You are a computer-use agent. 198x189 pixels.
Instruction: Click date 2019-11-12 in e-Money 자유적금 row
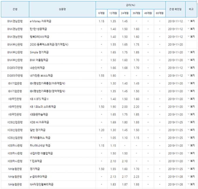(x=176, y=21)
